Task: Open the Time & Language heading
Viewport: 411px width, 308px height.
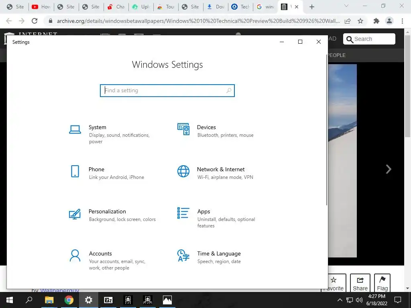Action: [x=219, y=253]
